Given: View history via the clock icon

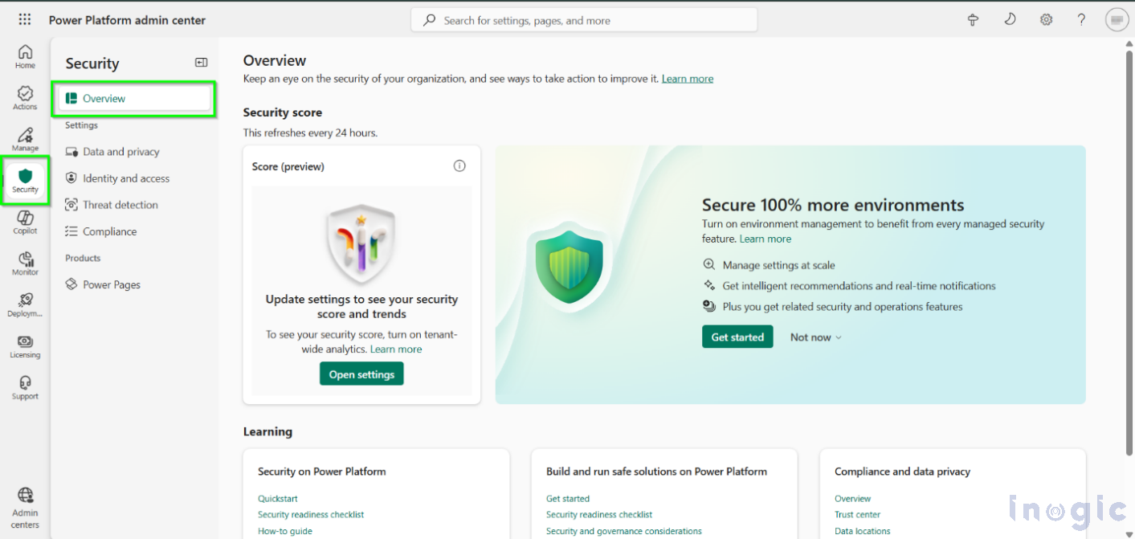Looking at the screenshot, I should (x=1010, y=18).
